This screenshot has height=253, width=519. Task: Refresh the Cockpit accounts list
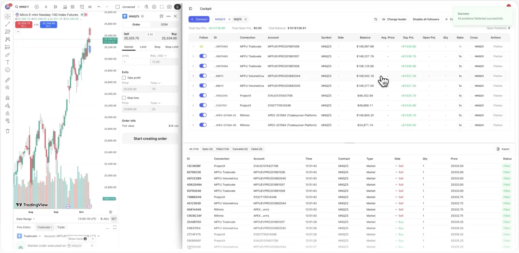[376, 19]
